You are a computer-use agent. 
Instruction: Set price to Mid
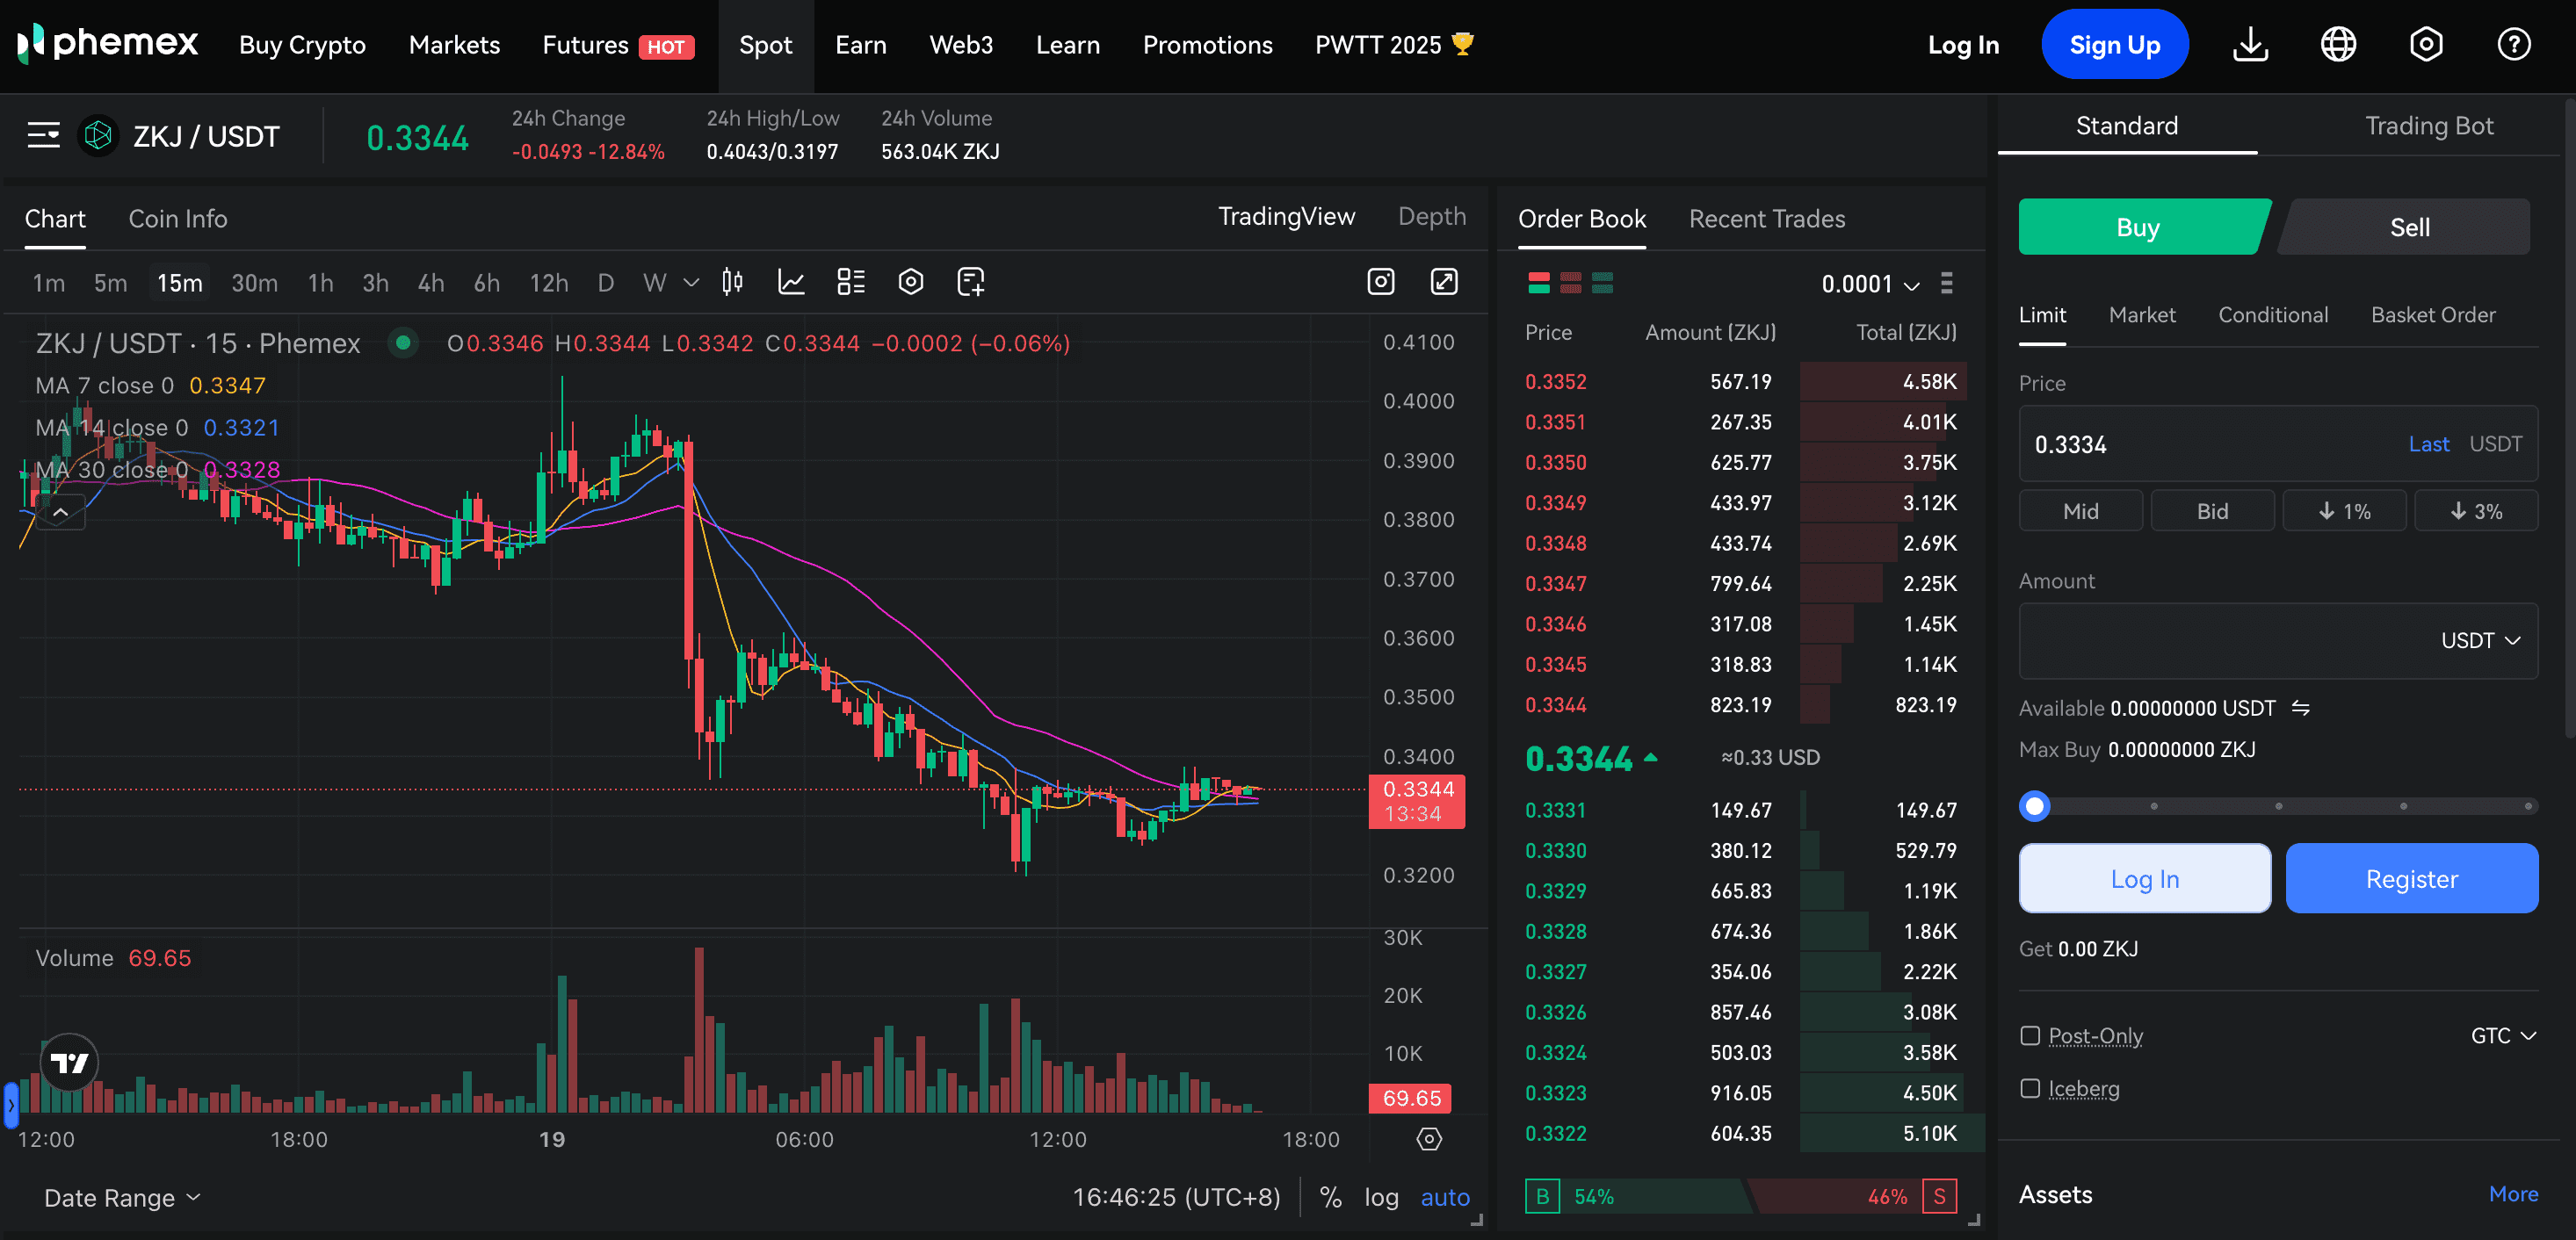pyautogui.click(x=2081, y=510)
